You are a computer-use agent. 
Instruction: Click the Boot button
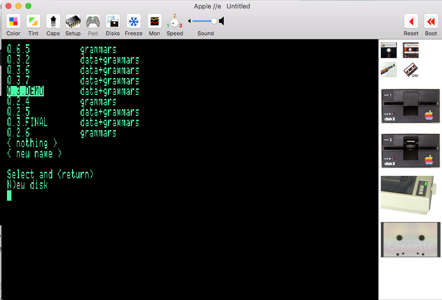click(x=431, y=21)
